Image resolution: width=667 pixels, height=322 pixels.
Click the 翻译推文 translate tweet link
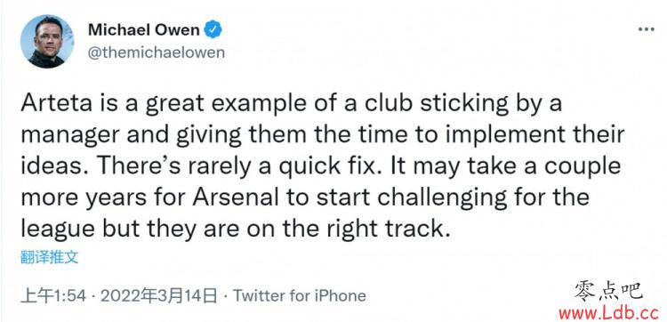pos(49,257)
